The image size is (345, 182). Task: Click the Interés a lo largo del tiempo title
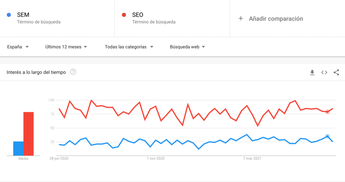point(36,72)
